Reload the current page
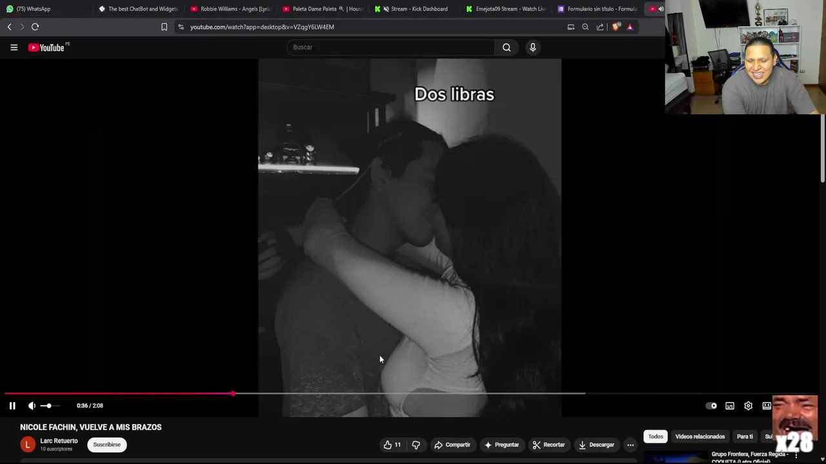Image resolution: width=826 pixels, height=464 pixels. tap(35, 27)
